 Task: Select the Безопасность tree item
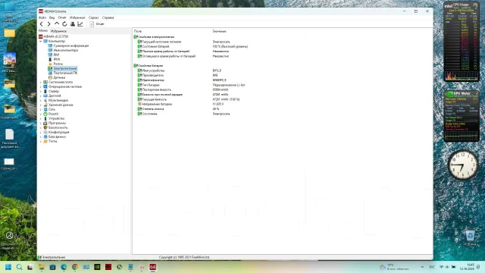click(x=58, y=127)
